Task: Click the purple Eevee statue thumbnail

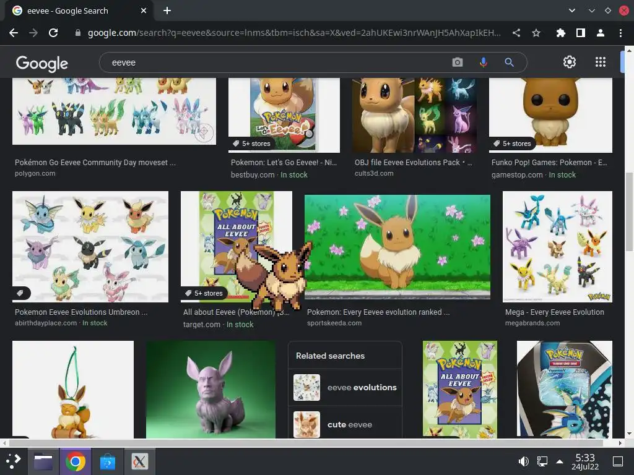Action: click(x=211, y=390)
